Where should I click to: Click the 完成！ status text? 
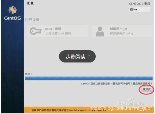click(28, 74)
